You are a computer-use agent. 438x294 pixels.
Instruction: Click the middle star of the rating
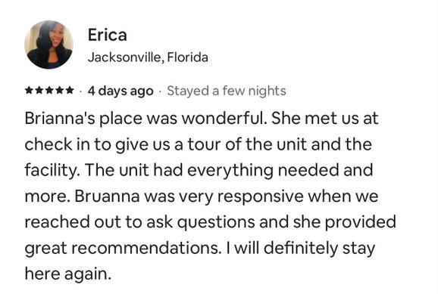[49, 91]
